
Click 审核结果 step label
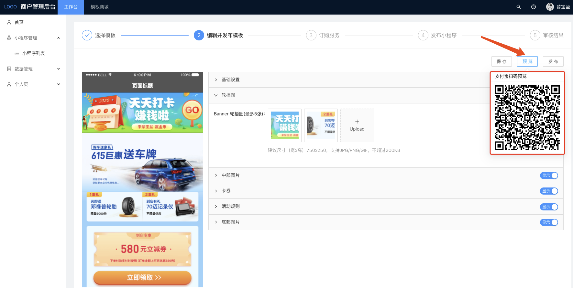[x=553, y=35]
